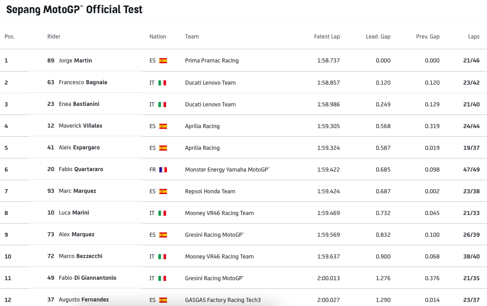
Task: Select the Rider column header
Action: (x=54, y=37)
